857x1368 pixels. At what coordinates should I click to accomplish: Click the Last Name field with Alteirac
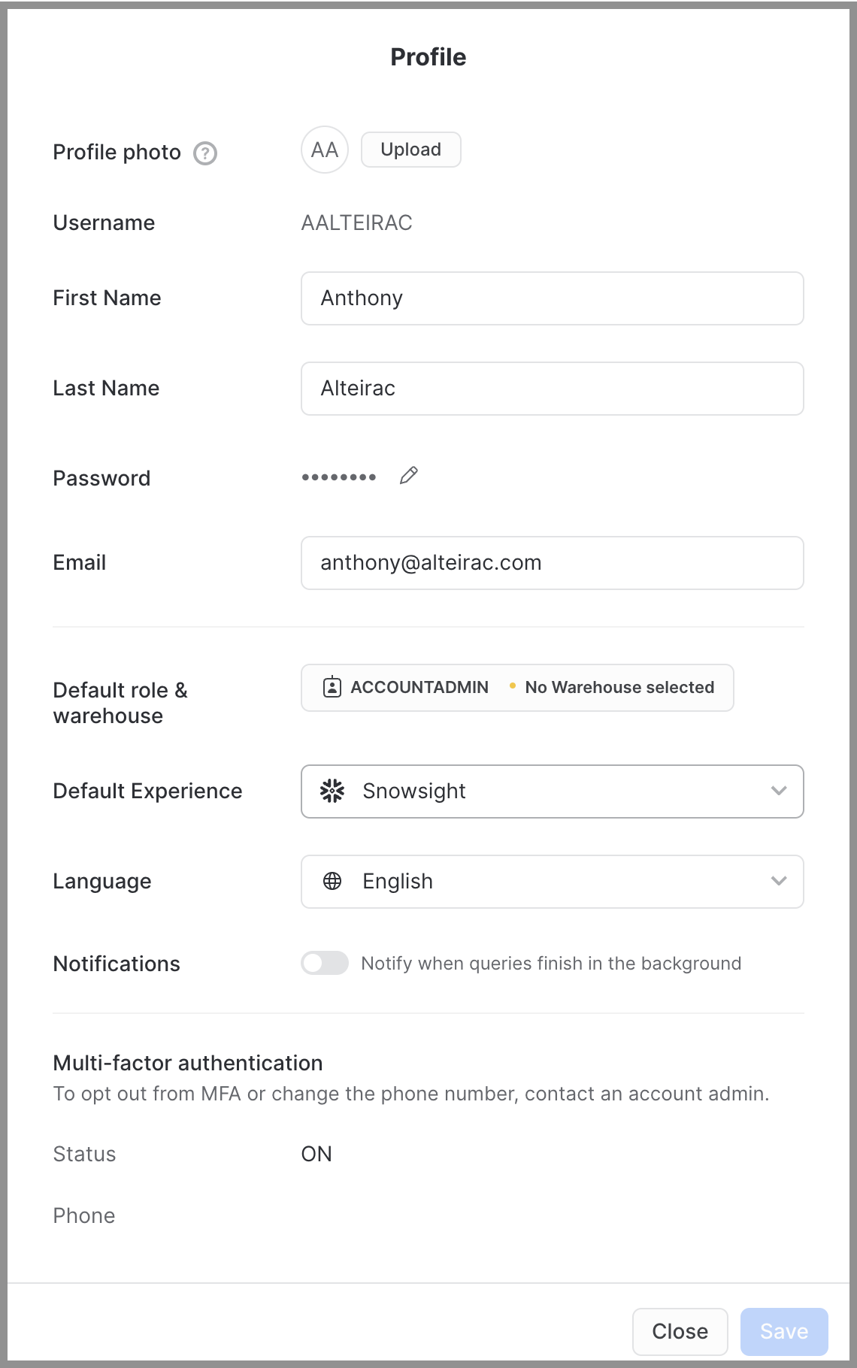(553, 389)
